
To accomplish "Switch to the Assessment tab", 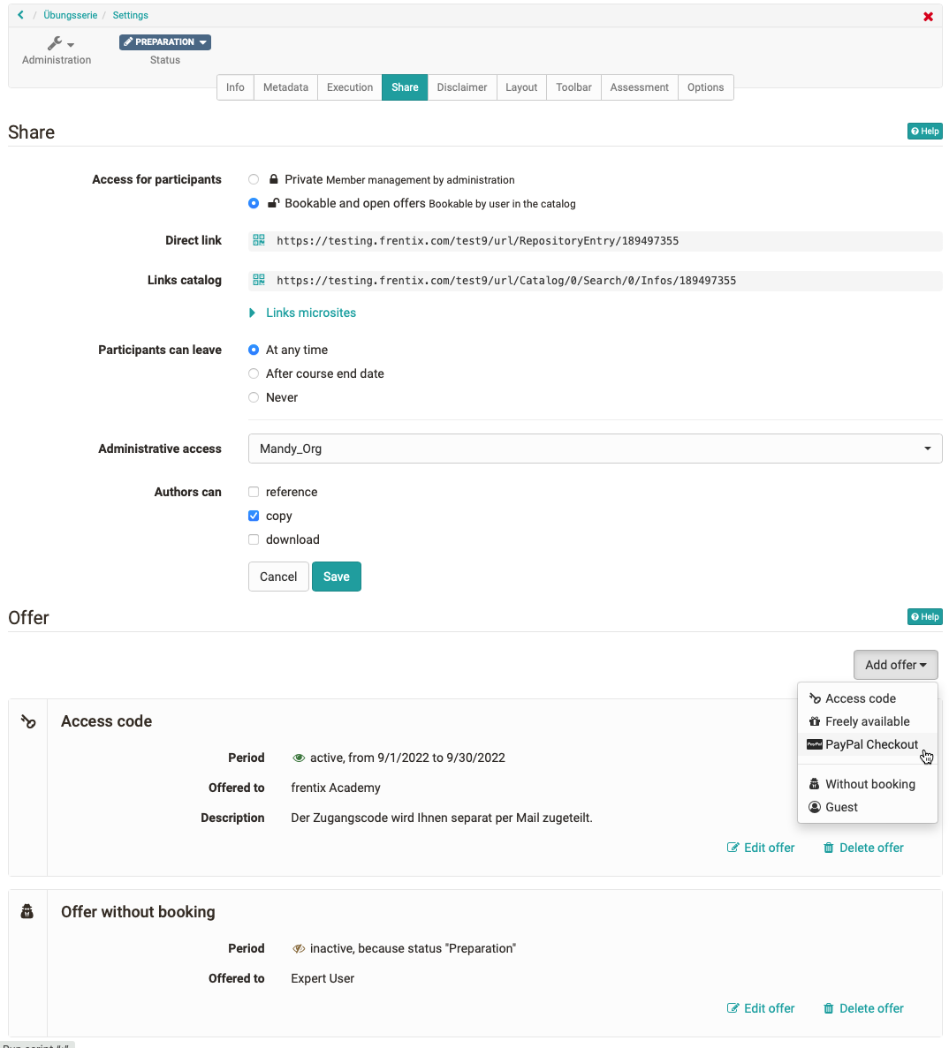I will tap(639, 87).
